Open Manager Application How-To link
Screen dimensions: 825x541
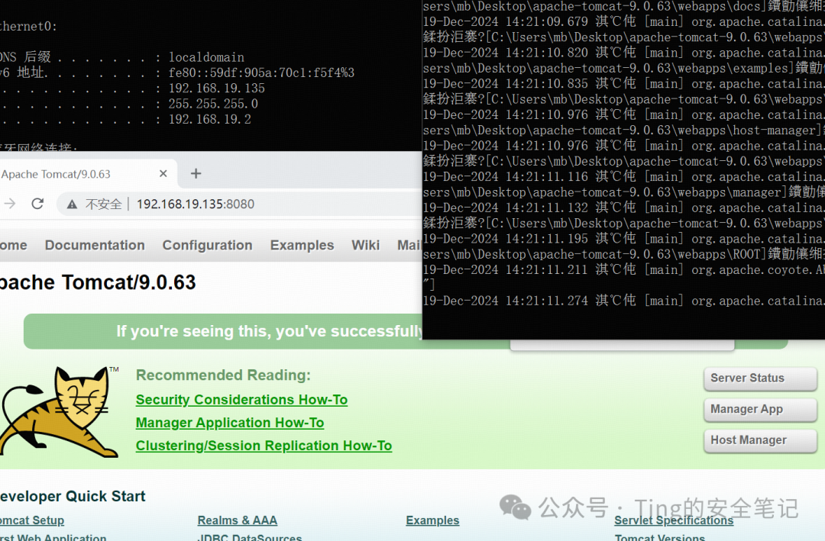tap(230, 423)
